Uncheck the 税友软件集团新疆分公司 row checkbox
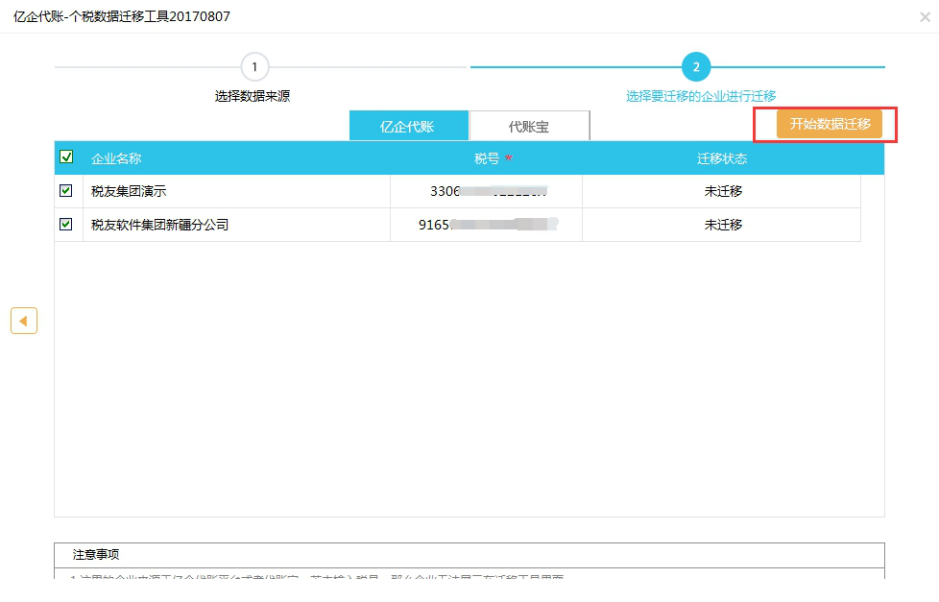939x602 pixels. tap(65, 225)
